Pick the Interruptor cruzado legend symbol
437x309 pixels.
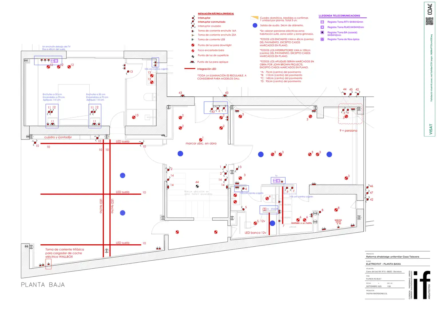click(x=193, y=26)
